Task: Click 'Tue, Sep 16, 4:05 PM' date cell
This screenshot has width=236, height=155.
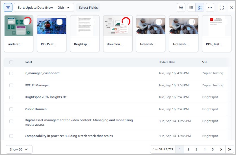Action: pyautogui.click(x=173, y=73)
